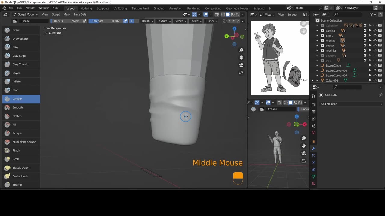Select the Clay brush
This screenshot has width=385, height=216.
(21, 47)
